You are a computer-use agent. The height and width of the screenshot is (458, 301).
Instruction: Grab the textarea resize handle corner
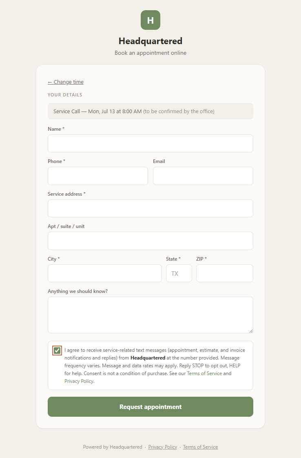click(x=251, y=331)
